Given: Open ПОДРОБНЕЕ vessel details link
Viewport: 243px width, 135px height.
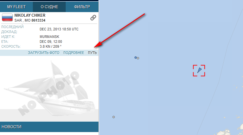Looking at the screenshot, I should (x=74, y=53).
